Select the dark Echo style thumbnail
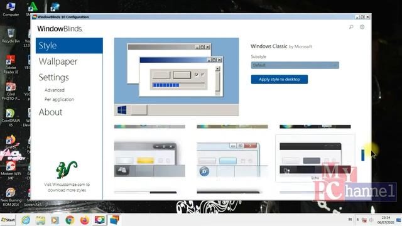This screenshot has width=402, height=226. pyautogui.click(x=315, y=158)
